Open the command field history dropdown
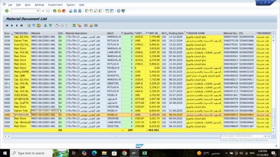280x157 pixels. click(38, 11)
